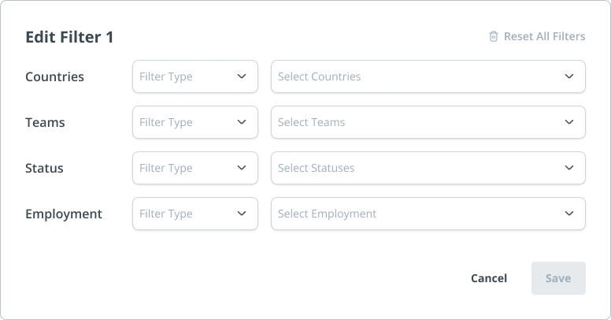
Task: Click chevron arrow in Select Statuses field
Action: tap(569, 168)
